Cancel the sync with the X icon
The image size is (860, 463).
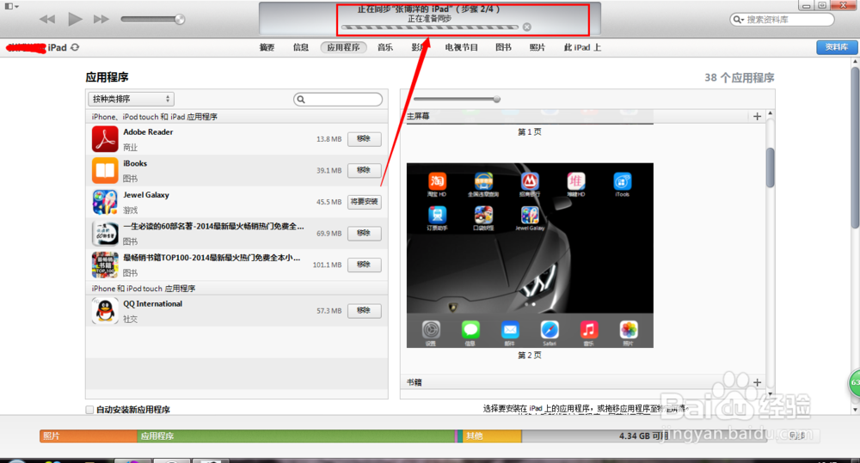click(526, 27)
